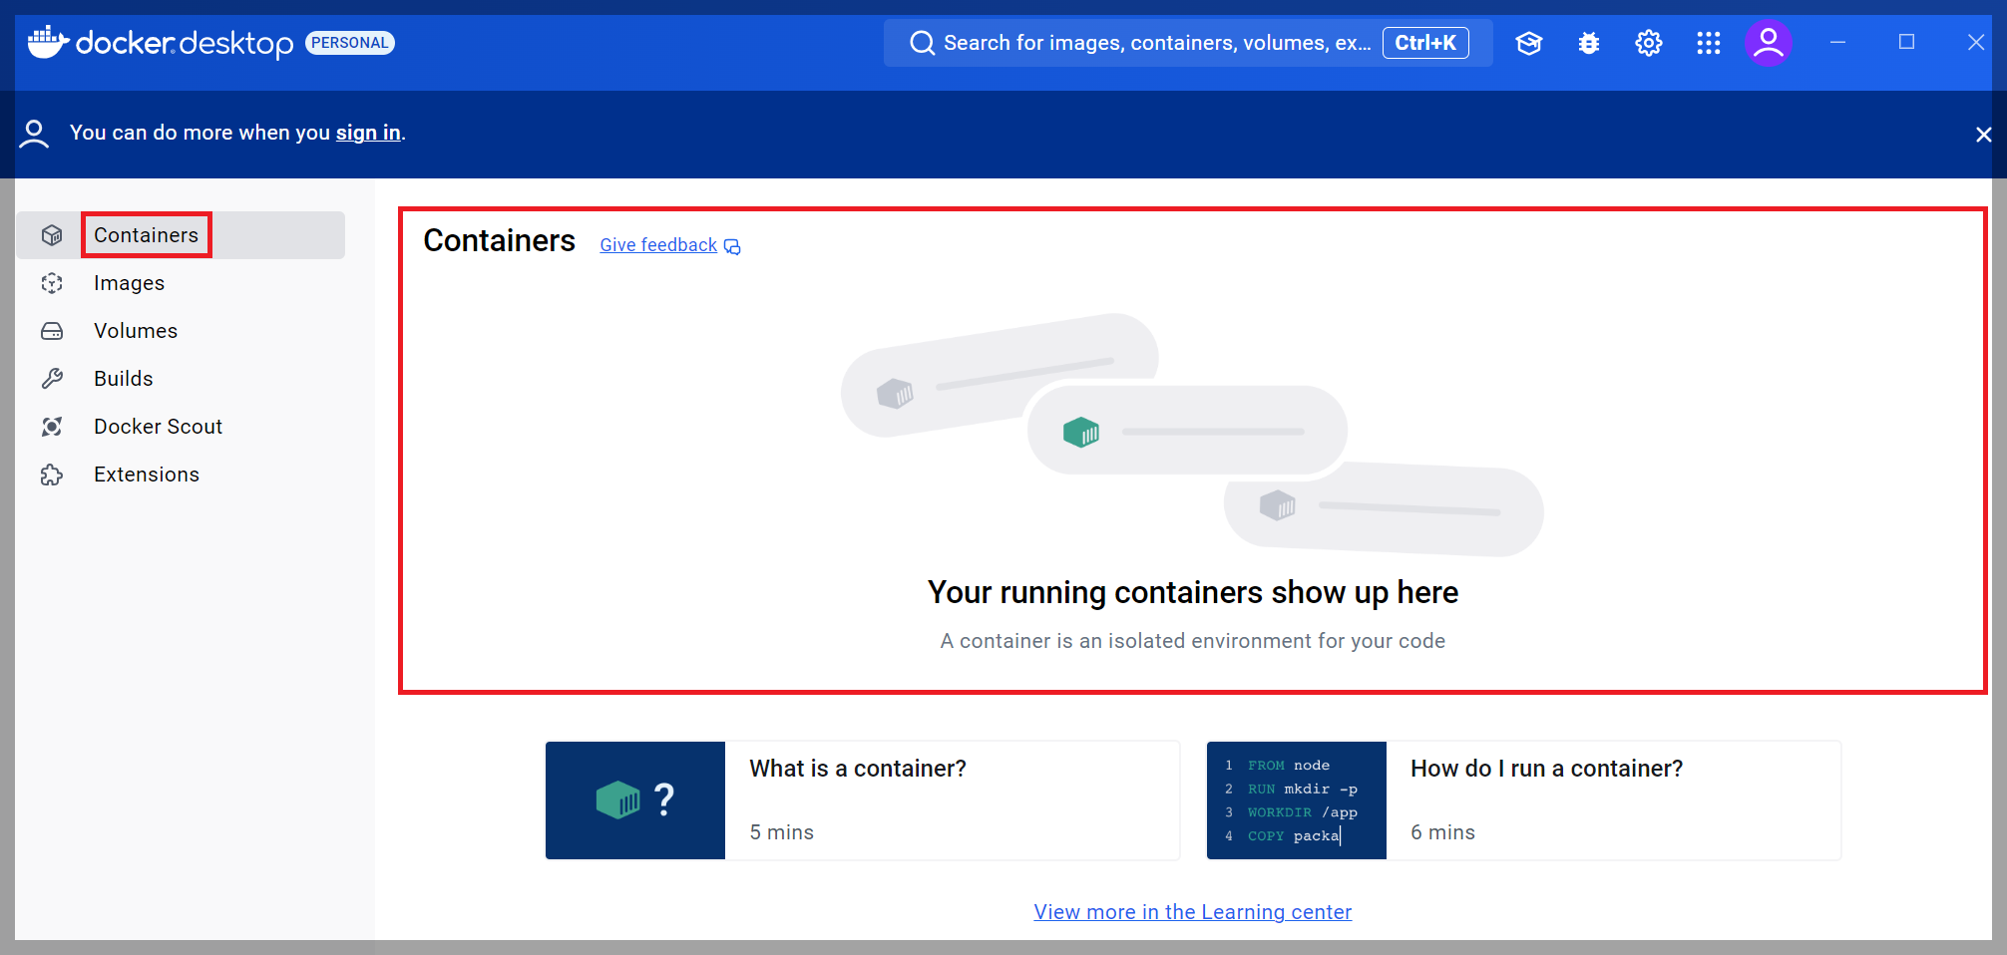Open View more in the Learning center
2007x955 pixels.
click(1193, 912)
